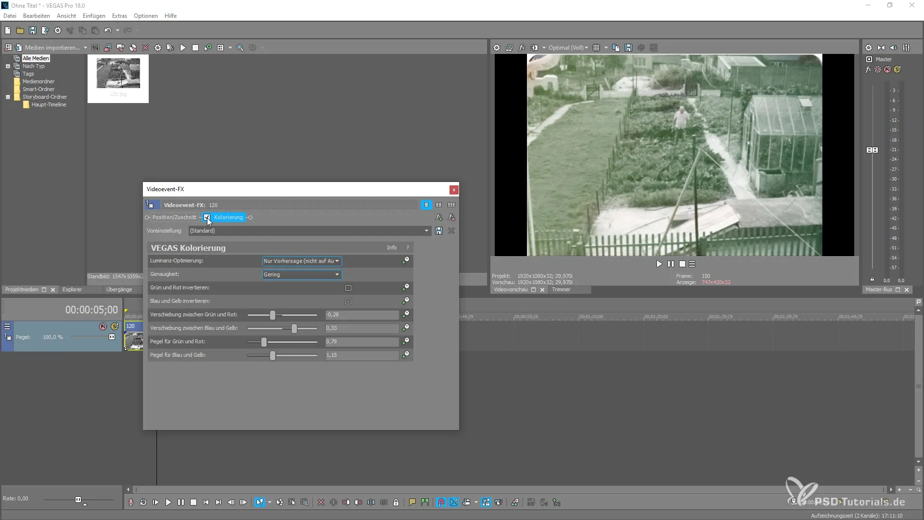Open a project via the yellow folder icon
Image resolution: width=924 pixels, height=520 pixels.
pos(20,30)
